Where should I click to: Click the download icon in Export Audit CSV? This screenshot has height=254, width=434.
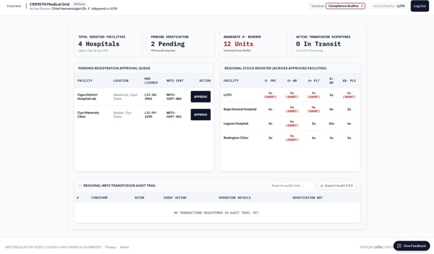click(321, 186)
